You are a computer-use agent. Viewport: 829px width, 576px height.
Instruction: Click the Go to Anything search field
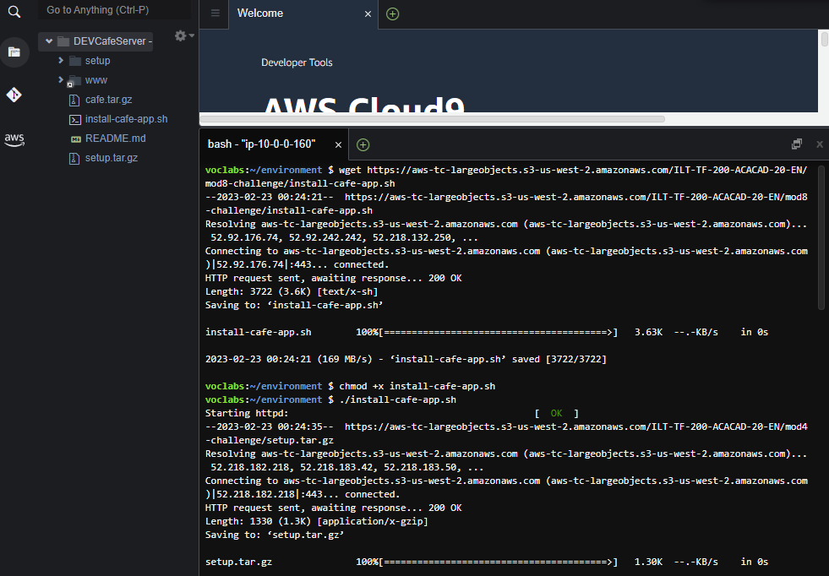tap(114, 10)
